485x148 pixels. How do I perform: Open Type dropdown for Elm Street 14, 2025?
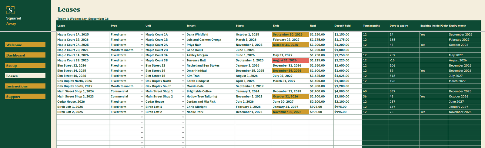pos(142,71)
